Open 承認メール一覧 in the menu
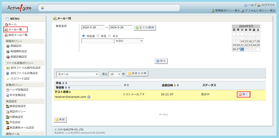The image size is (279, 138). (x=17, y=35)
